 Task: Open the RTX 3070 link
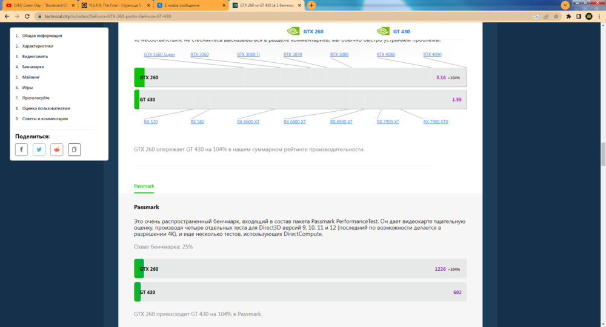coord(293,54)
